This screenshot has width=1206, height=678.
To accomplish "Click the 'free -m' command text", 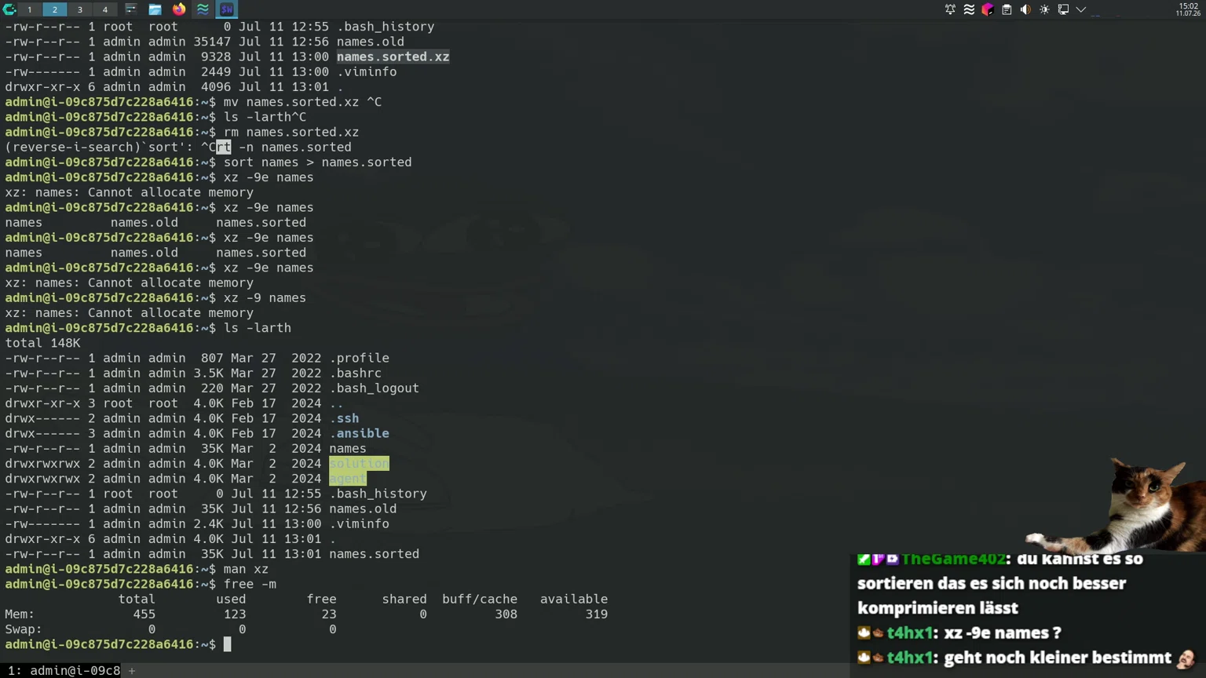I will 250,584.
